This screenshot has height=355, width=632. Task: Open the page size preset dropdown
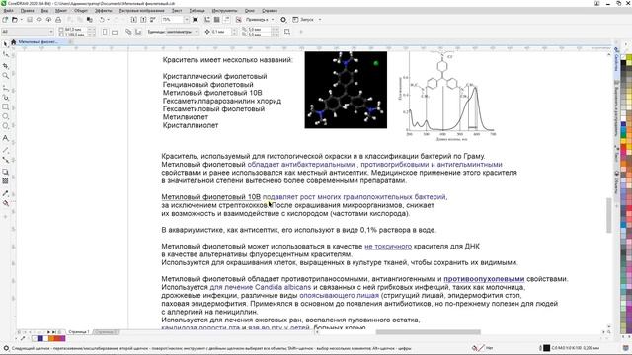[x=51, y=32]
